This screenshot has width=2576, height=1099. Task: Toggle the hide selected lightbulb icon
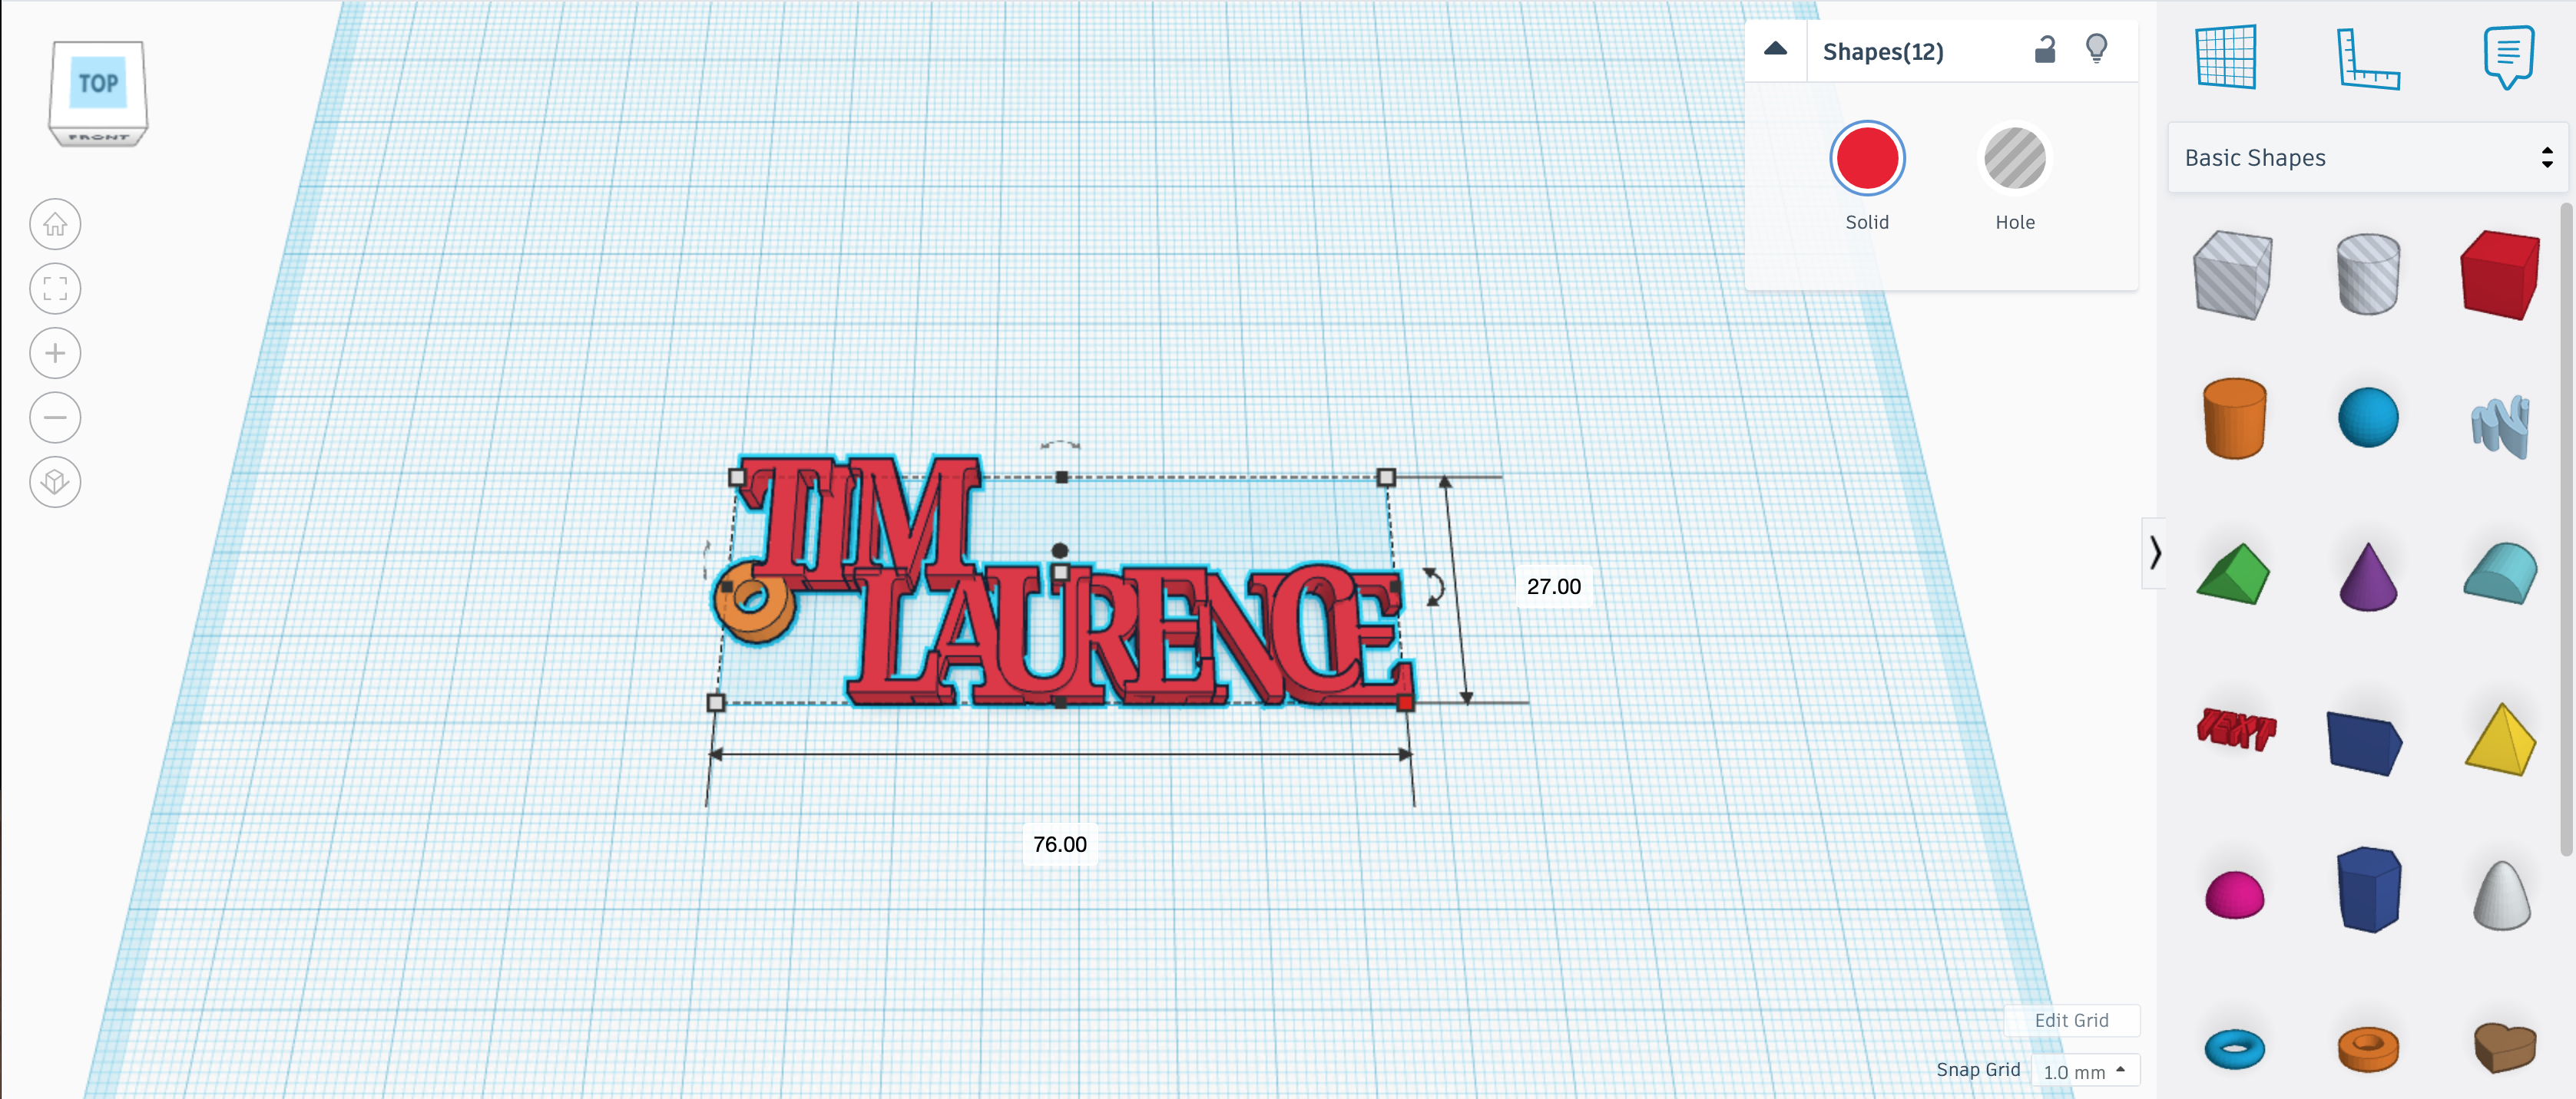pyautogui.click(x=2096, y=49)
